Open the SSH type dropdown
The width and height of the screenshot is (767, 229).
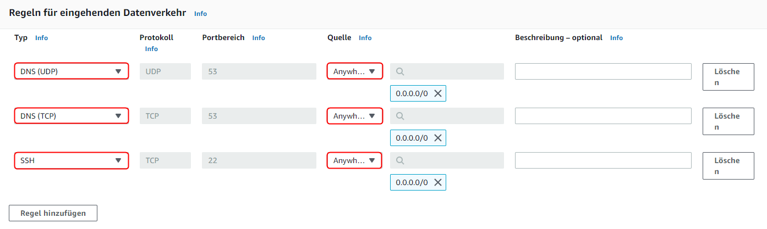(x=72, y=160)
